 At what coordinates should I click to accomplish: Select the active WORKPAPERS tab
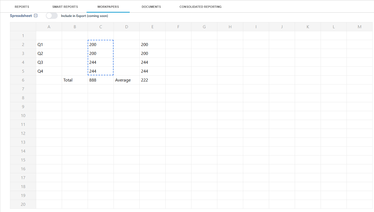108,6
